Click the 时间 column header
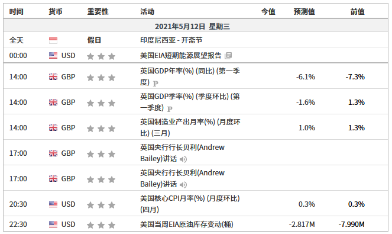This screenshot has height=234, width=392. coord(16,11)
